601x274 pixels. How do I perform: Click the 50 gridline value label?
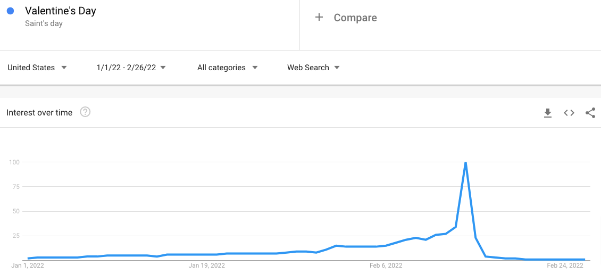coord(15,211)
